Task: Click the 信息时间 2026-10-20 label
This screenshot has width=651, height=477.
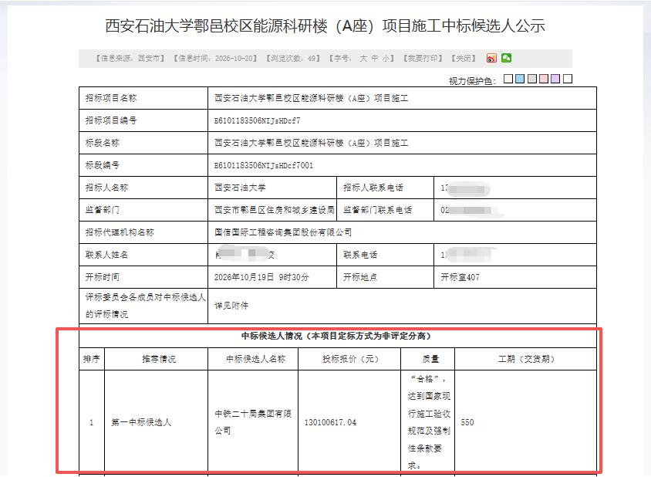Action: point(215,59)
